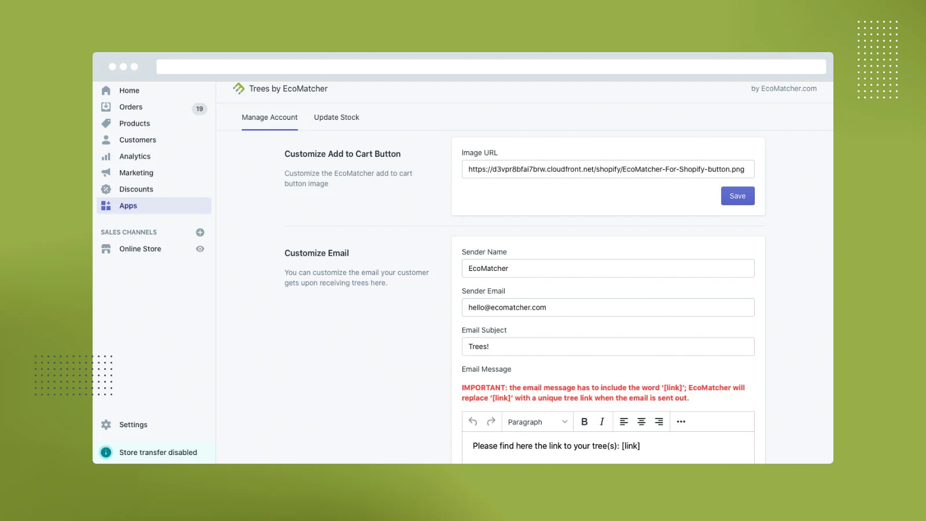
Task: Toggle italic formatting in editor
Action: [x=602, y=421]
